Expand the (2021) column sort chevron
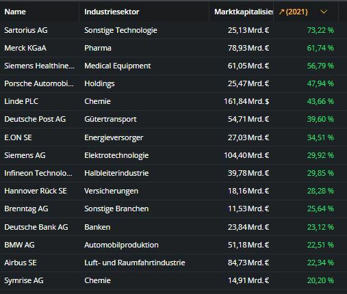This screenshot has width=347, height=294. point(324,12)
